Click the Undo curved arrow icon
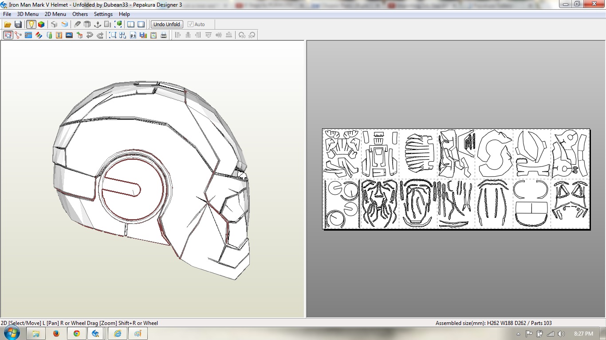 tap(90, 35)
